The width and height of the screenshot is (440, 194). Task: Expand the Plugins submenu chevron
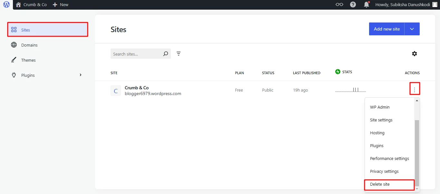click(x=81, y=75)
